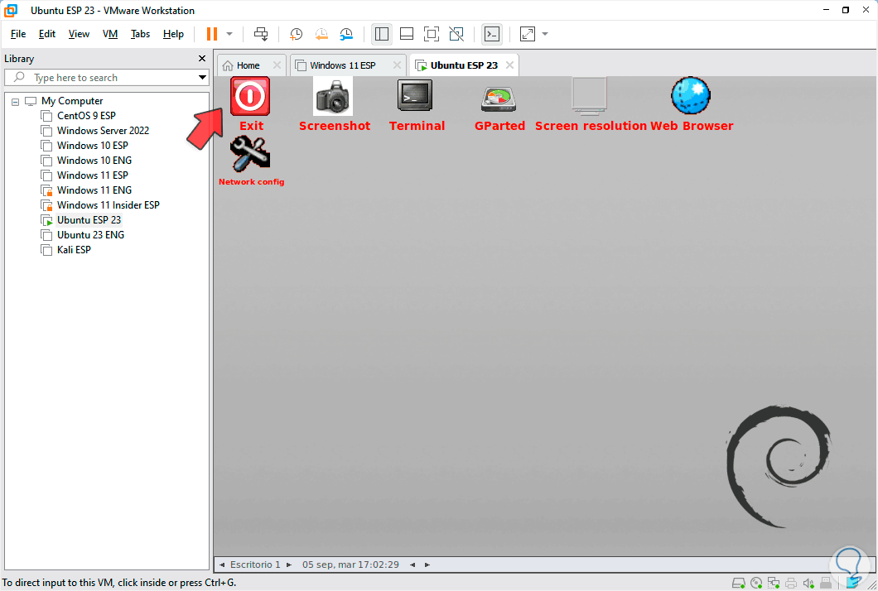
Task: Select Kali ESP in library
Action: [74, 250]
